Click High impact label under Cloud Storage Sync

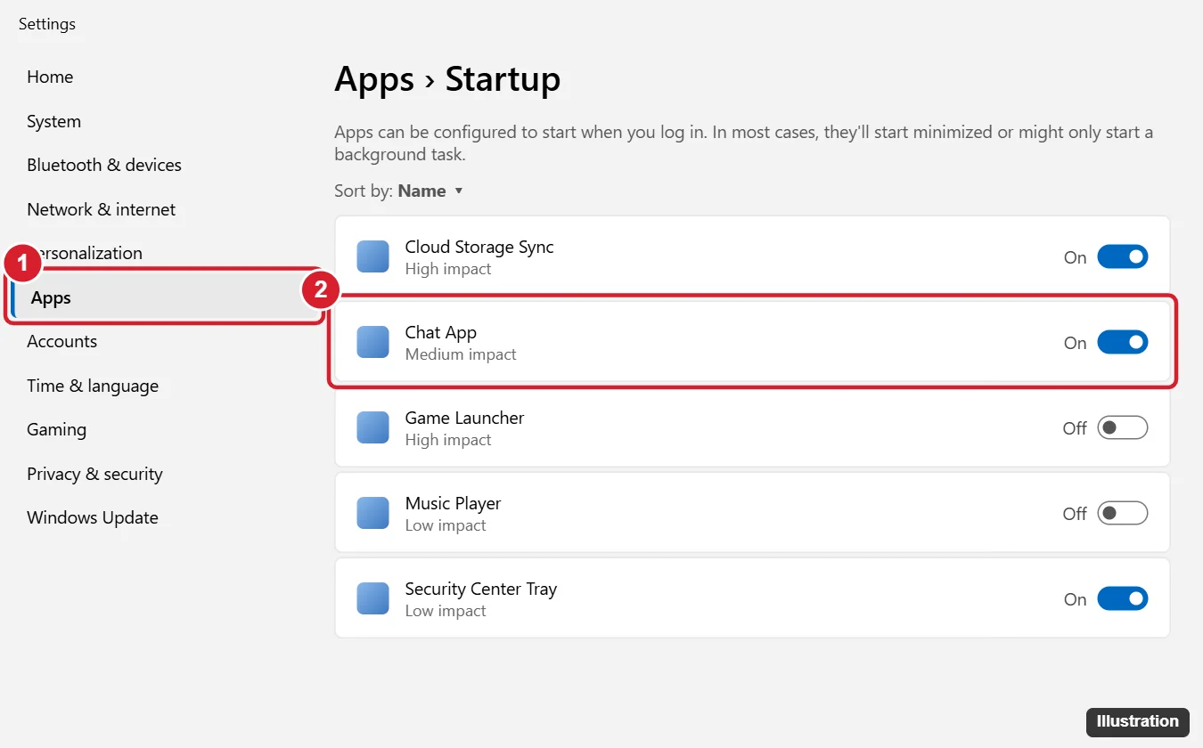[x=448, y=269]
